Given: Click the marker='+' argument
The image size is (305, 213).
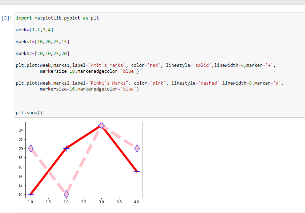Looking at the screenshot, I should [x=260, y=65].
